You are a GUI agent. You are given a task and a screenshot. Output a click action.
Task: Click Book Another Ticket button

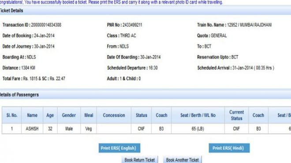[x=182, y=159]
